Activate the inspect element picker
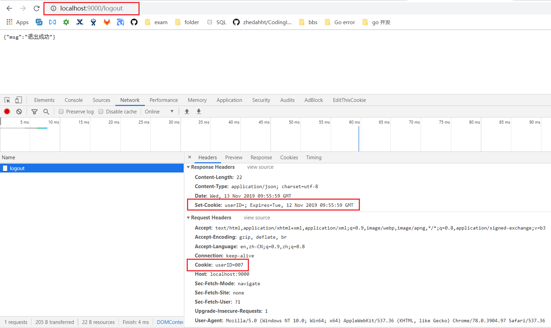This screenshot has height=328, width=551. 7,100
